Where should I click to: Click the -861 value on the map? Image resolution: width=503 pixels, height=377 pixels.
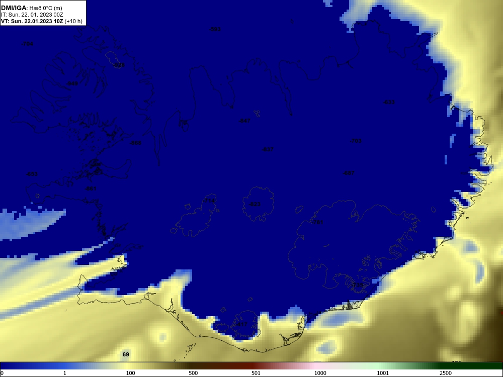click(x=91, y=189)
